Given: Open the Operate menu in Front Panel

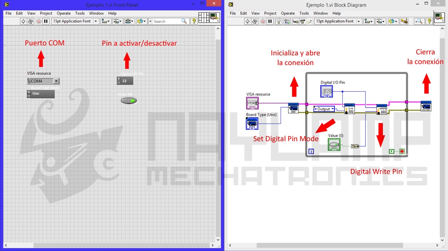Looking at the screenshot, I should point(63,13).
